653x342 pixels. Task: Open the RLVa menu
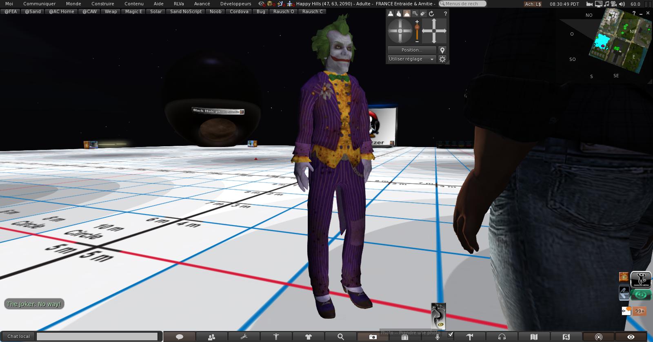[x=179, y=4]
